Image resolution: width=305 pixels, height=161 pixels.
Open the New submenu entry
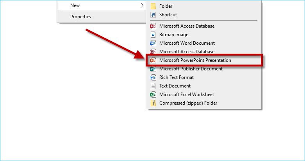102,5
